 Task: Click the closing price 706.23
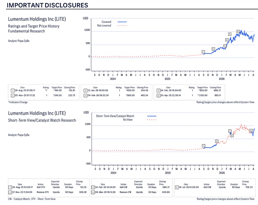coord(249,187)
